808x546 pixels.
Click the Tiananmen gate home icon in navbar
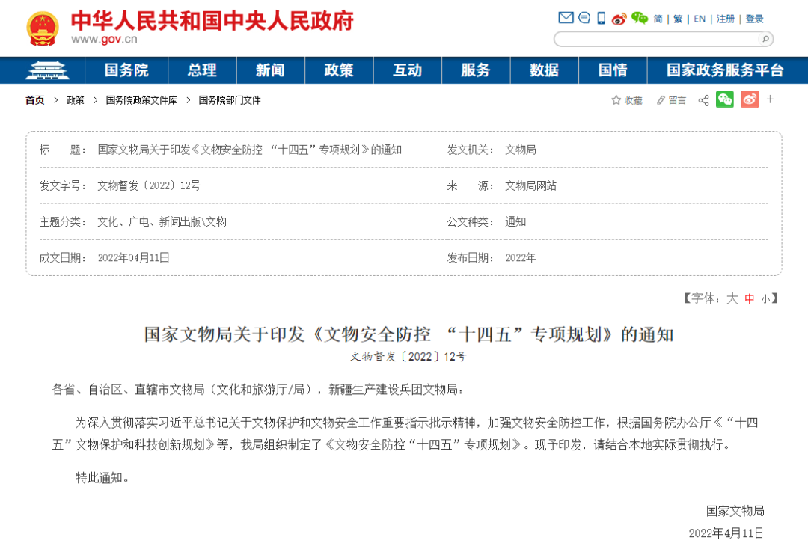coord(47,70)
